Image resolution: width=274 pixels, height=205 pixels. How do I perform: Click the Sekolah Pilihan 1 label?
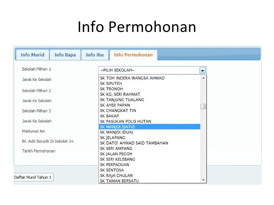point(37,69)
